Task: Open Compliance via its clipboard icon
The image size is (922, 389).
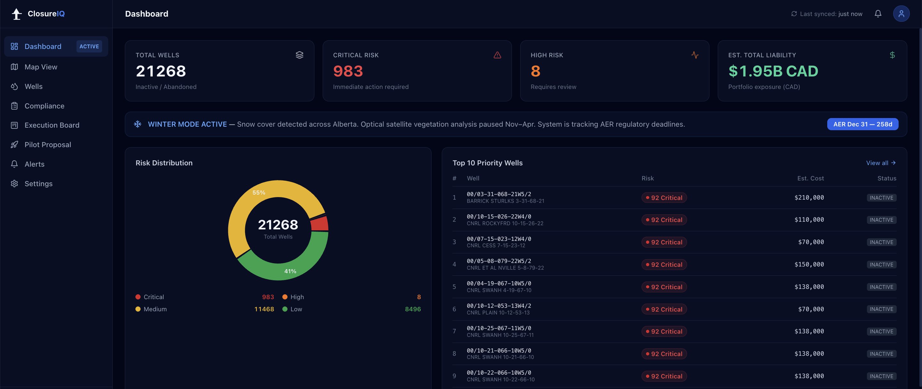Action: click(x=14, y=106)
